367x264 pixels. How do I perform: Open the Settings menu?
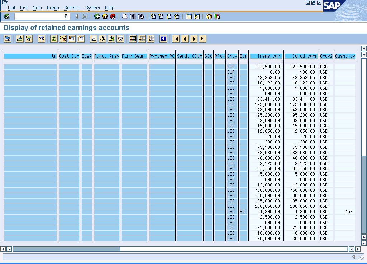click(72, 8)
